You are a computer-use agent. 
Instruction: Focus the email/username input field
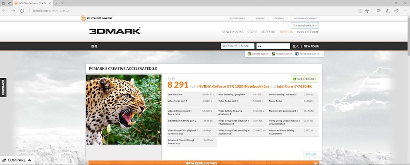[237, 46]
